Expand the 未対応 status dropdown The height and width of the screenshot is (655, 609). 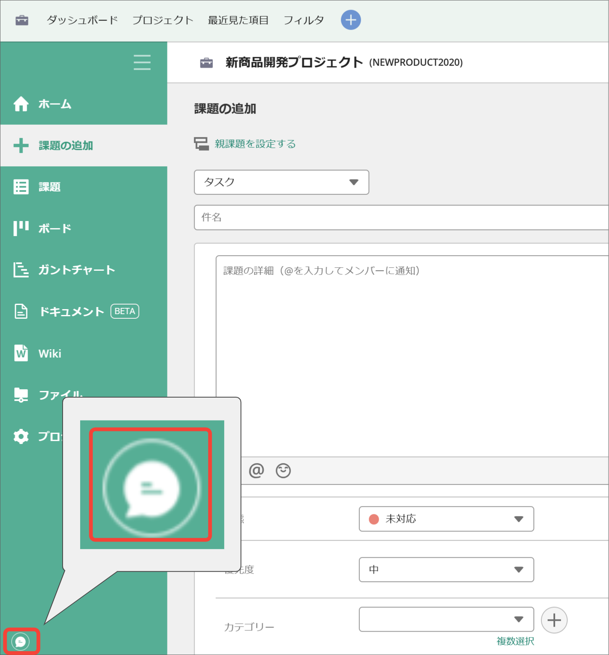(x=446, y=519)
